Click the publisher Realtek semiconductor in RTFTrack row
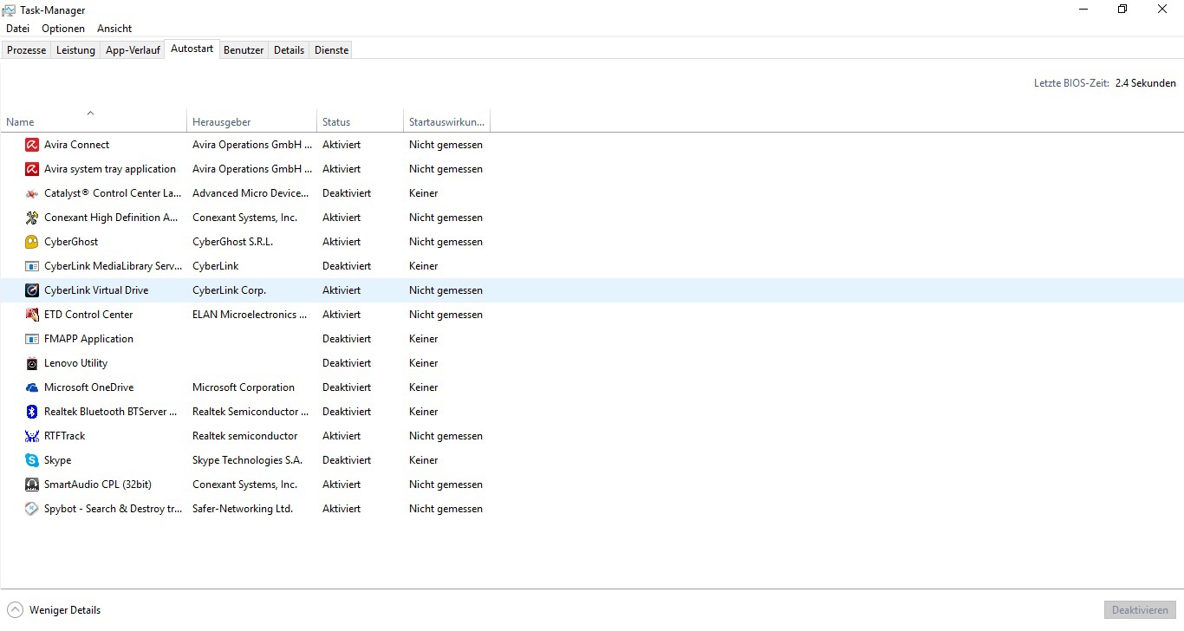This screenshot has height=631, width=1184. point(244,436)
